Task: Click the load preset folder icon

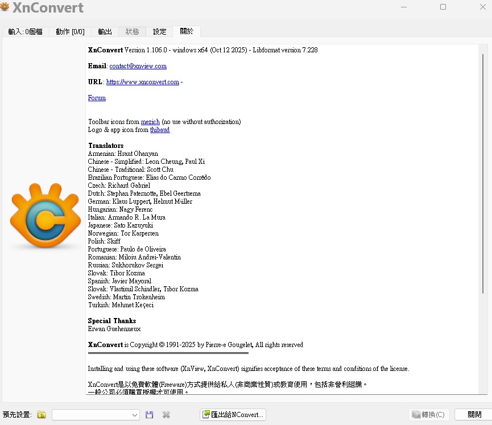Action: pos(42,415)
